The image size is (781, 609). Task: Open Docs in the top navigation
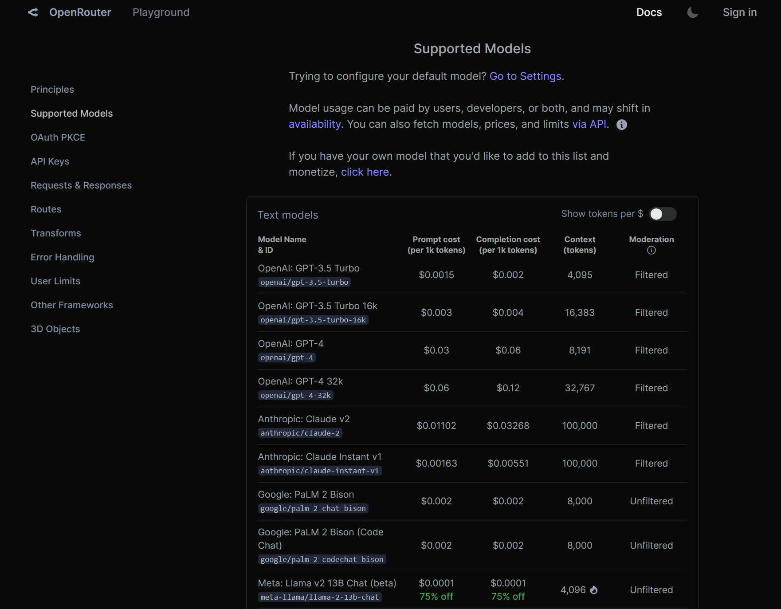coord(649,12)
